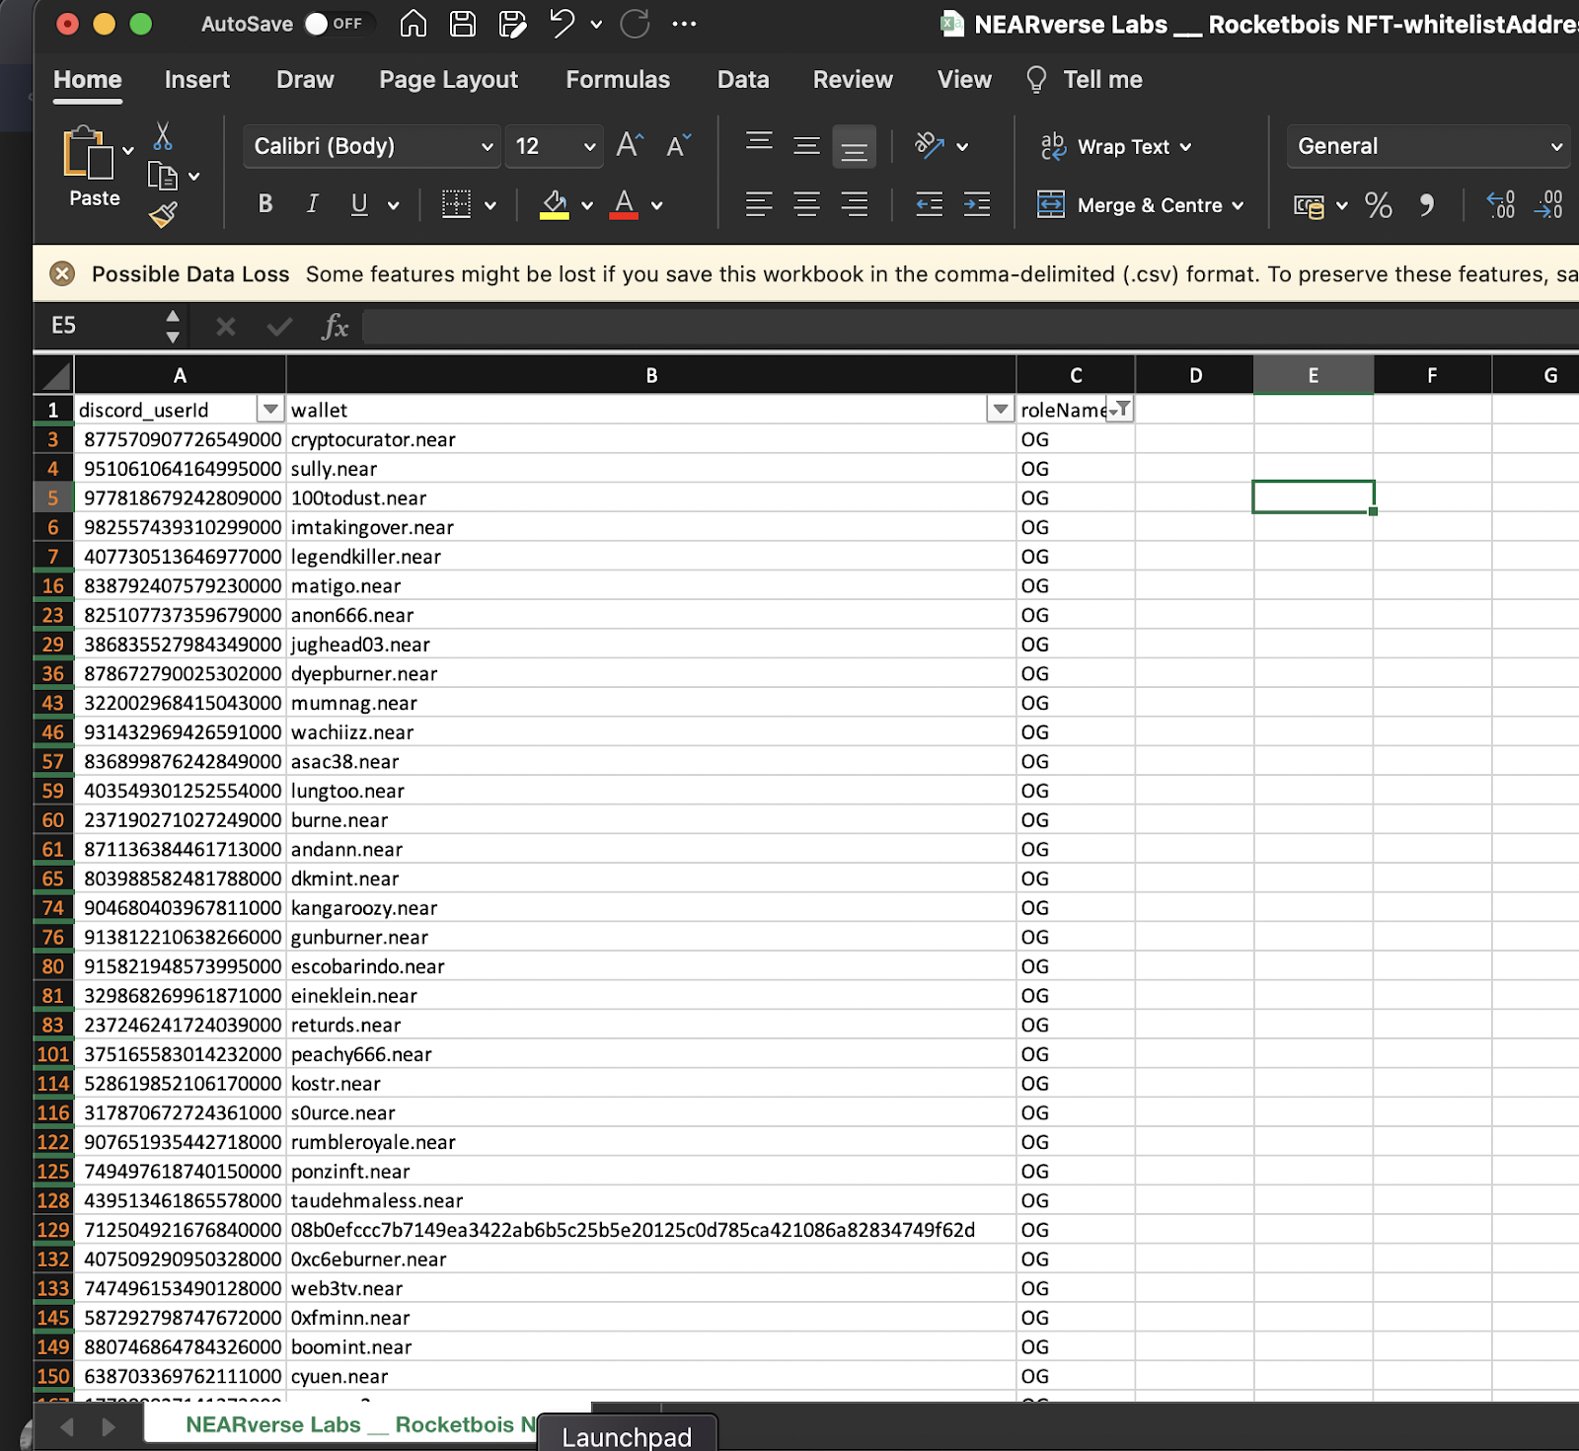Click the fx insert function icon
This screenshot has width=1579, height=1451.
(x=336, y=326)
